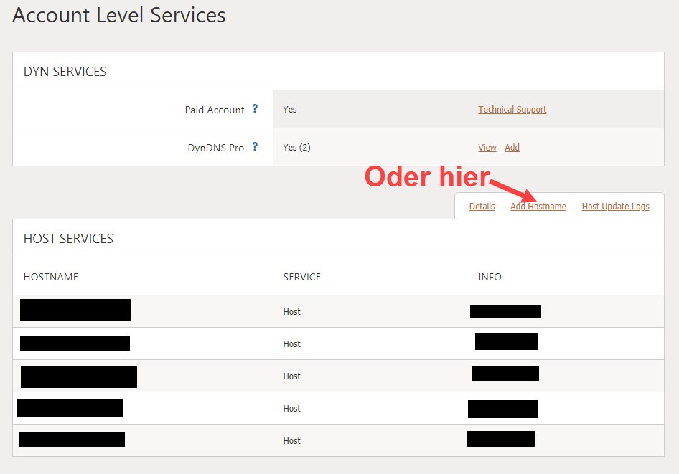Viewport: 679px width, 474px height.
Task: Click the Add link in DynDNS Pro row
Action: [512, 148]
